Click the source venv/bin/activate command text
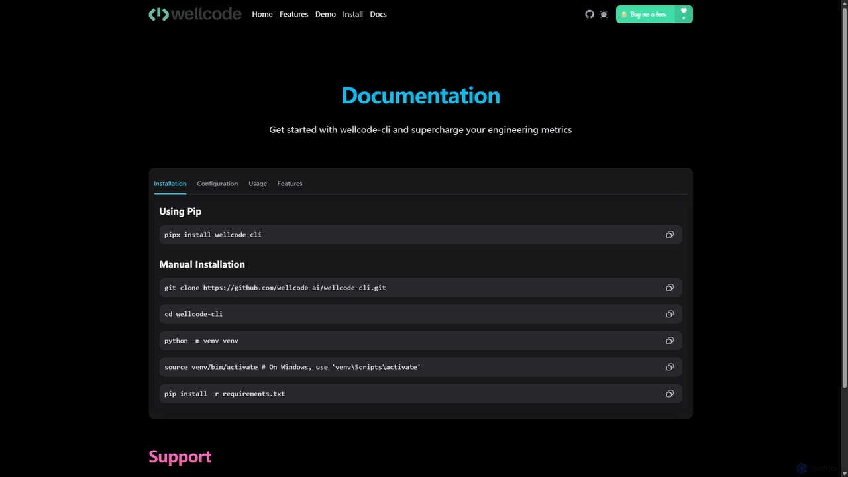The height and width of the screenshot is (477, 848). coord(292,367)
